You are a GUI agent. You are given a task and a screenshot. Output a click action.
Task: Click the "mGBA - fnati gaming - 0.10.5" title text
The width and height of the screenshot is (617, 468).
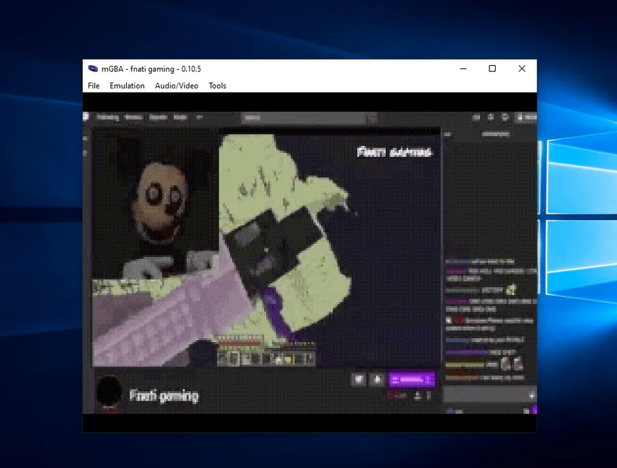[x=151, y=69]
